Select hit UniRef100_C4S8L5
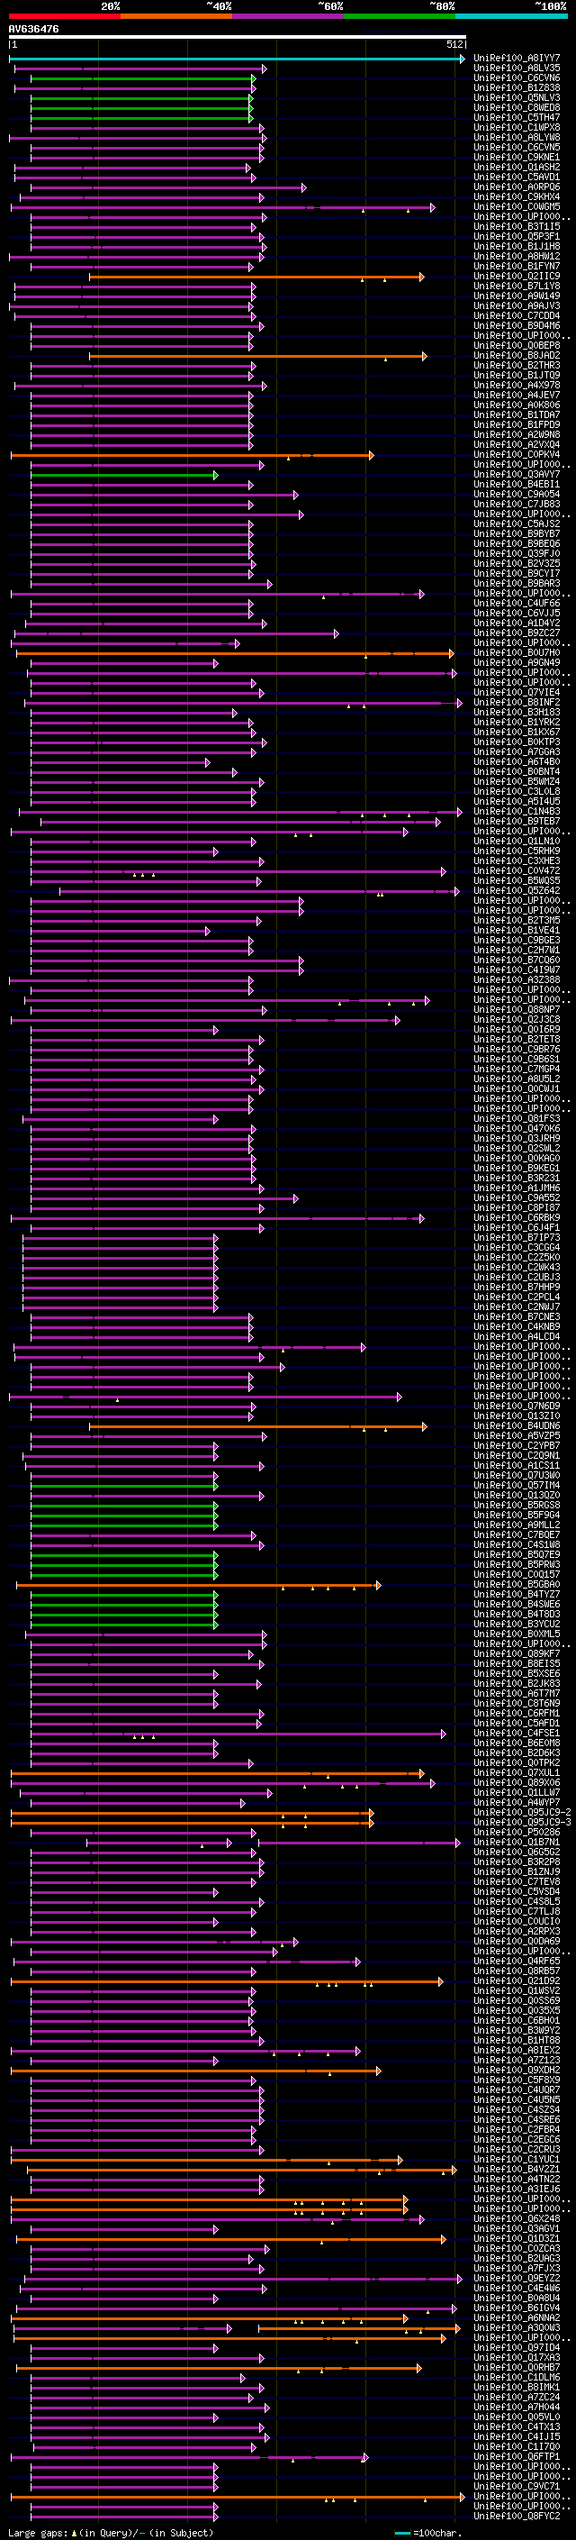Screen dimensions: 576x2540 coord(517,1901)
